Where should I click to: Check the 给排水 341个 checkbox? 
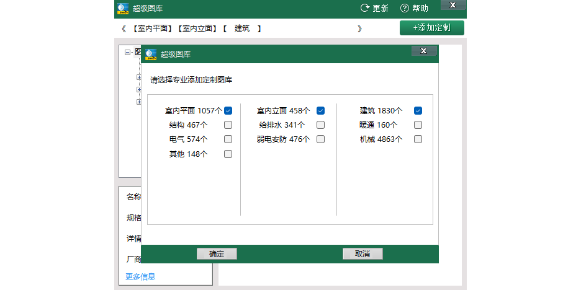tap(320, 125)
